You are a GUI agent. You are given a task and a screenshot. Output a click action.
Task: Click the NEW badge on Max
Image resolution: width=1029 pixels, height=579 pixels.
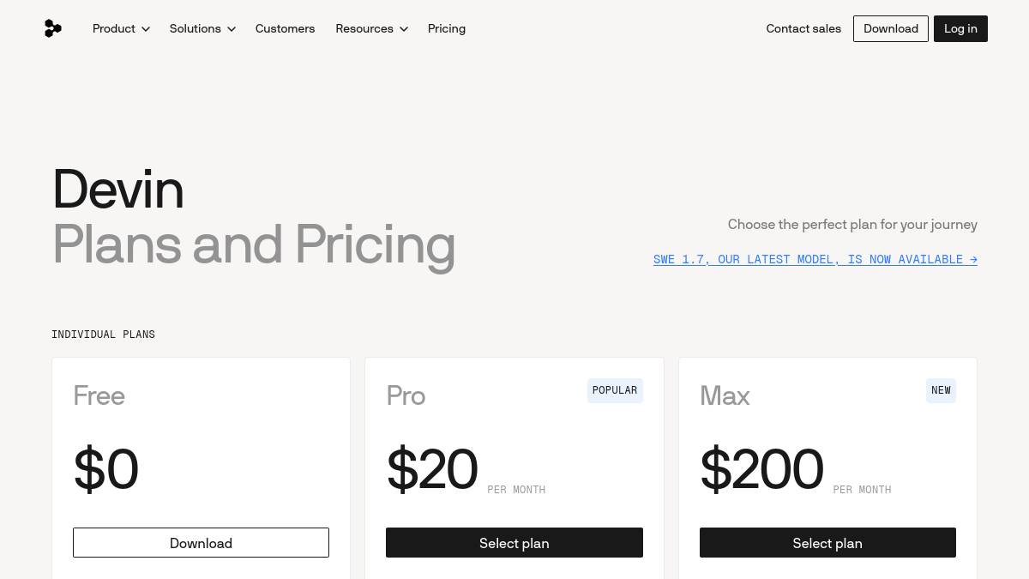point(941,390)
